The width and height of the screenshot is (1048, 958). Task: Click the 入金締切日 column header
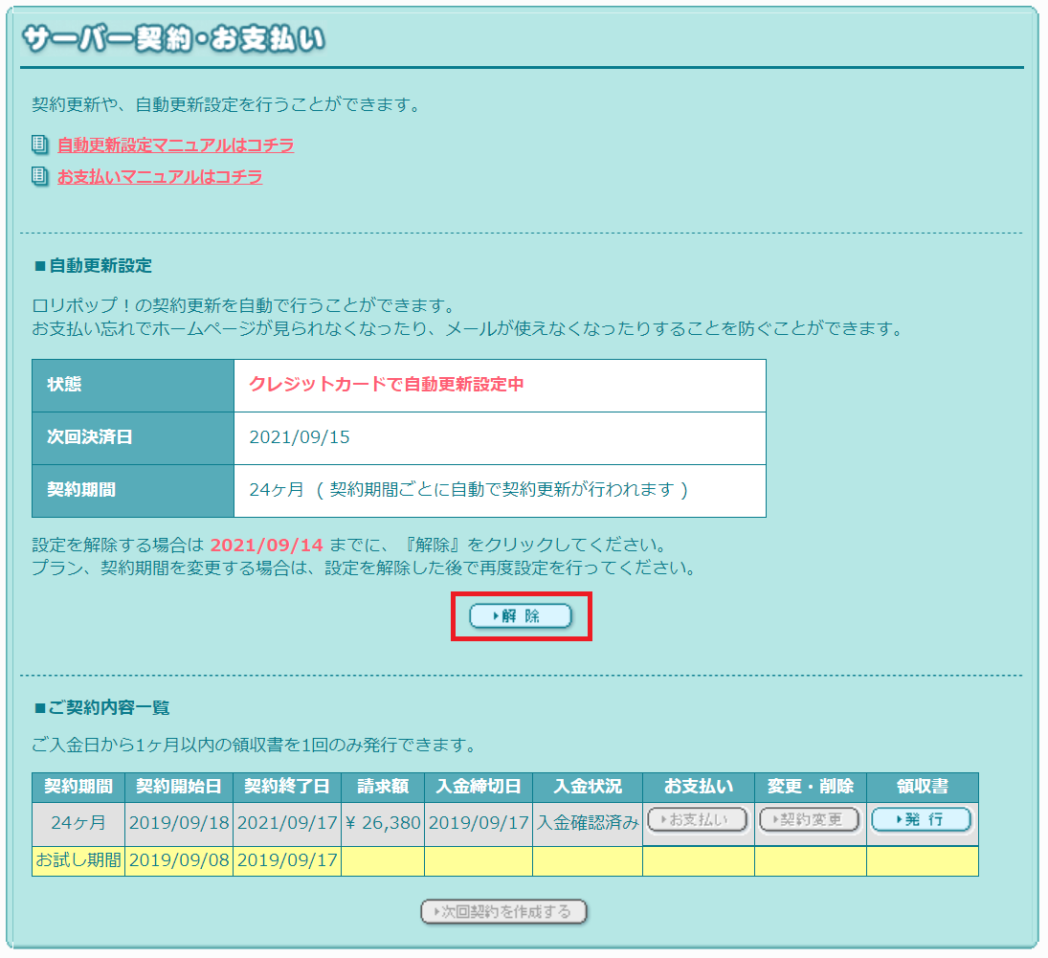tap(479, 787)
